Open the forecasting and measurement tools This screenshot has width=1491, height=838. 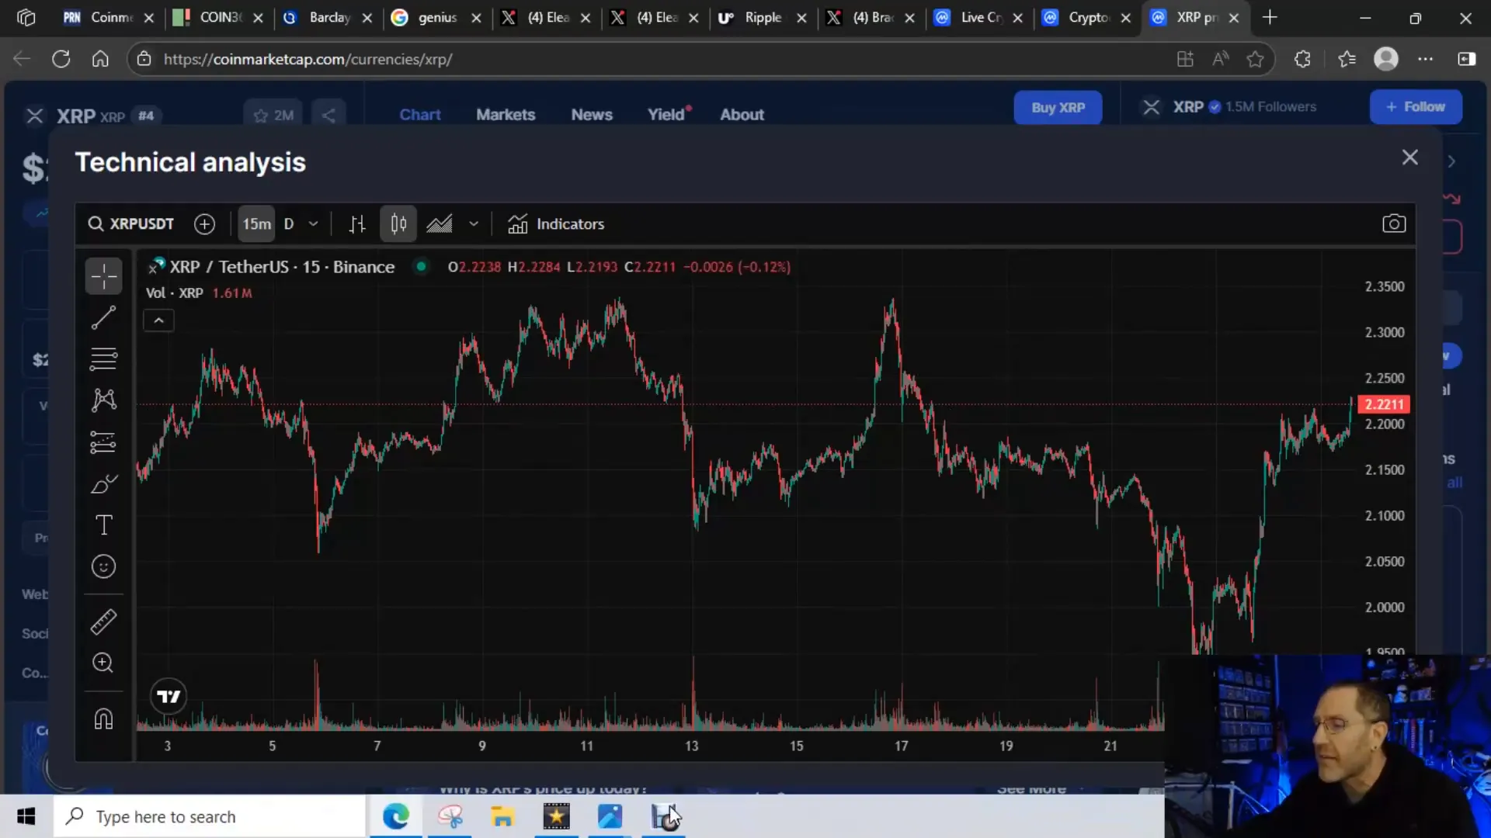coord(103,442)
